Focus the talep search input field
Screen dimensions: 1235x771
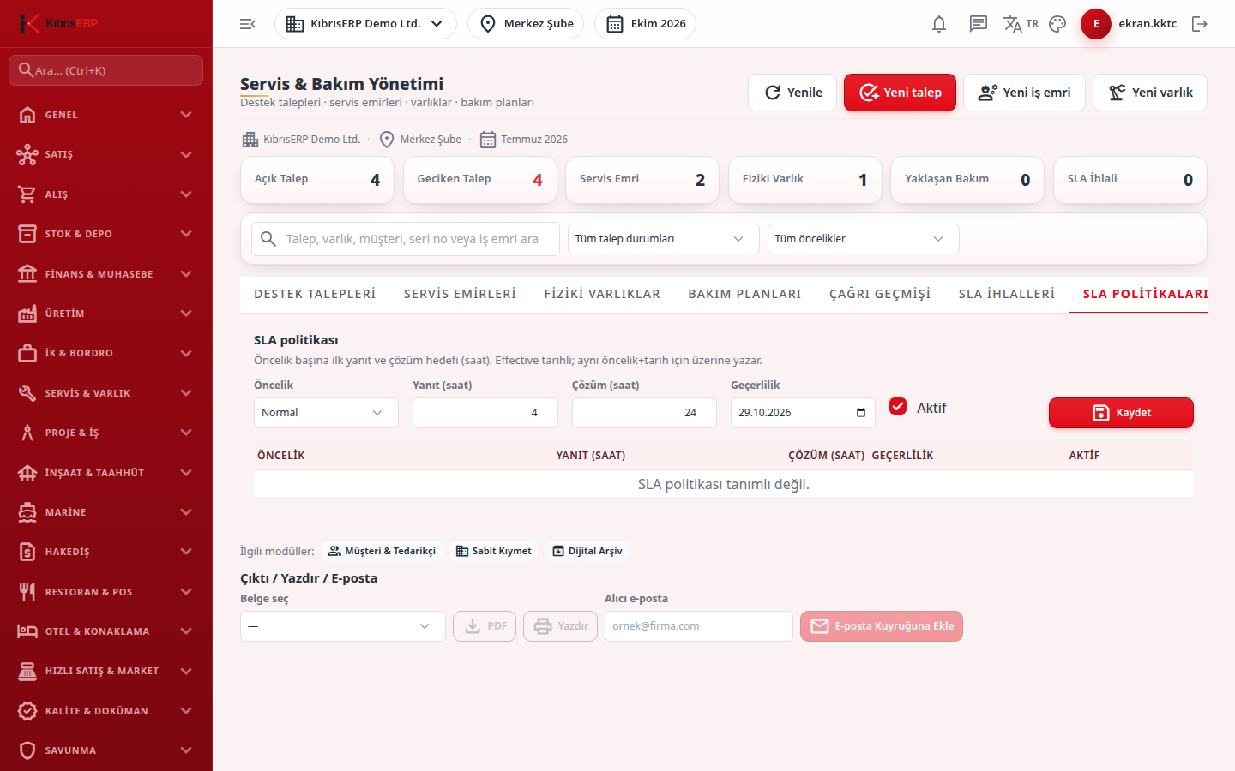[x=406, y=239]
